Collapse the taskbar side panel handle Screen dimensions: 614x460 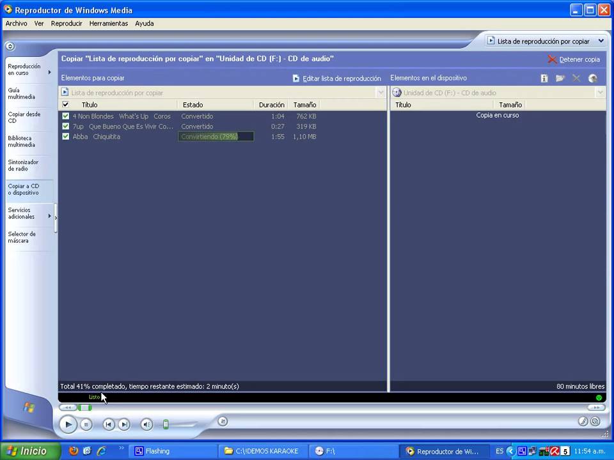click(x=56, y=218)
